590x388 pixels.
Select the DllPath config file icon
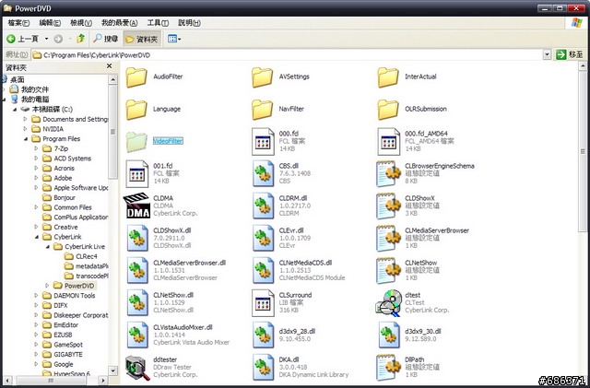point(389,368)
